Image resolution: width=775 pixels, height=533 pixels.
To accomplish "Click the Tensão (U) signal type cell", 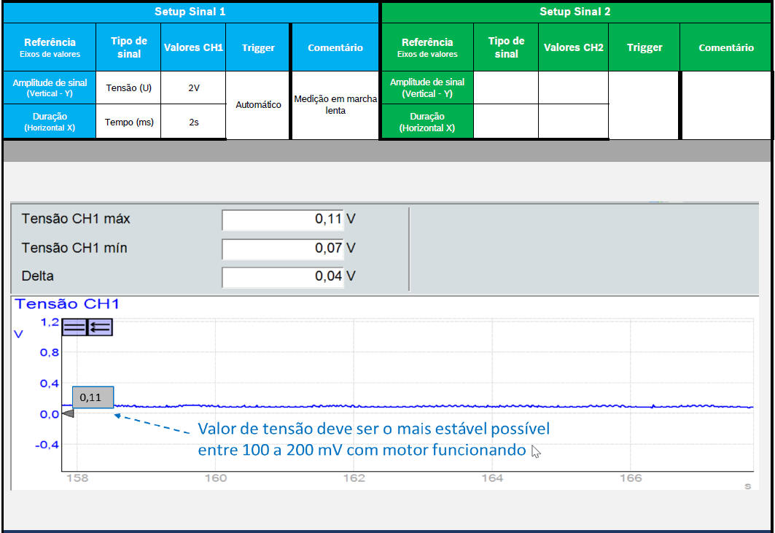I will click(x=129, y=87).
